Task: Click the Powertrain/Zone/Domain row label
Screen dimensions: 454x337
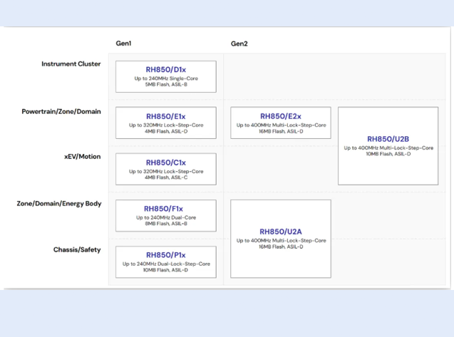Action: [x=61, y=111]
